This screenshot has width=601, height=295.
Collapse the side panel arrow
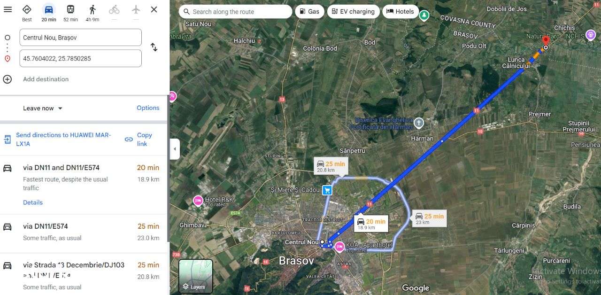(x=175, y=149)
